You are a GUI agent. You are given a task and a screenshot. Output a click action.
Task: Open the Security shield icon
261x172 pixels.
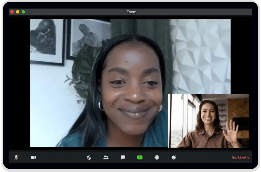click(89, 157)
